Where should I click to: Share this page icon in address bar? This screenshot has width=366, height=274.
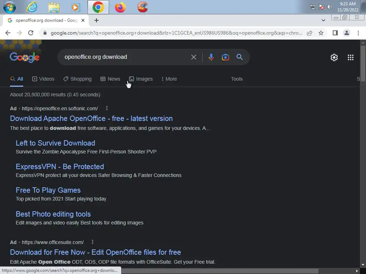tap(310, 33)
